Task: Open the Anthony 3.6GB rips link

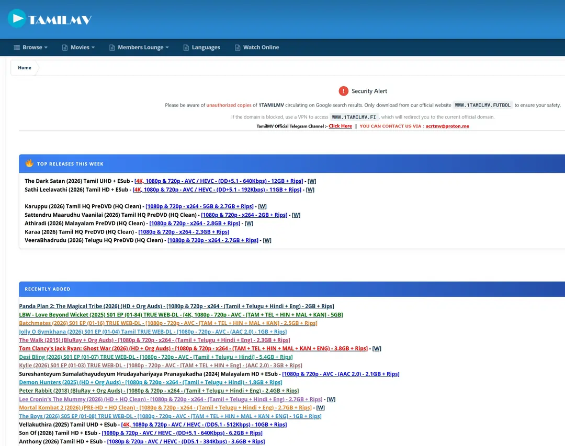Action: [x=186, y=441]
